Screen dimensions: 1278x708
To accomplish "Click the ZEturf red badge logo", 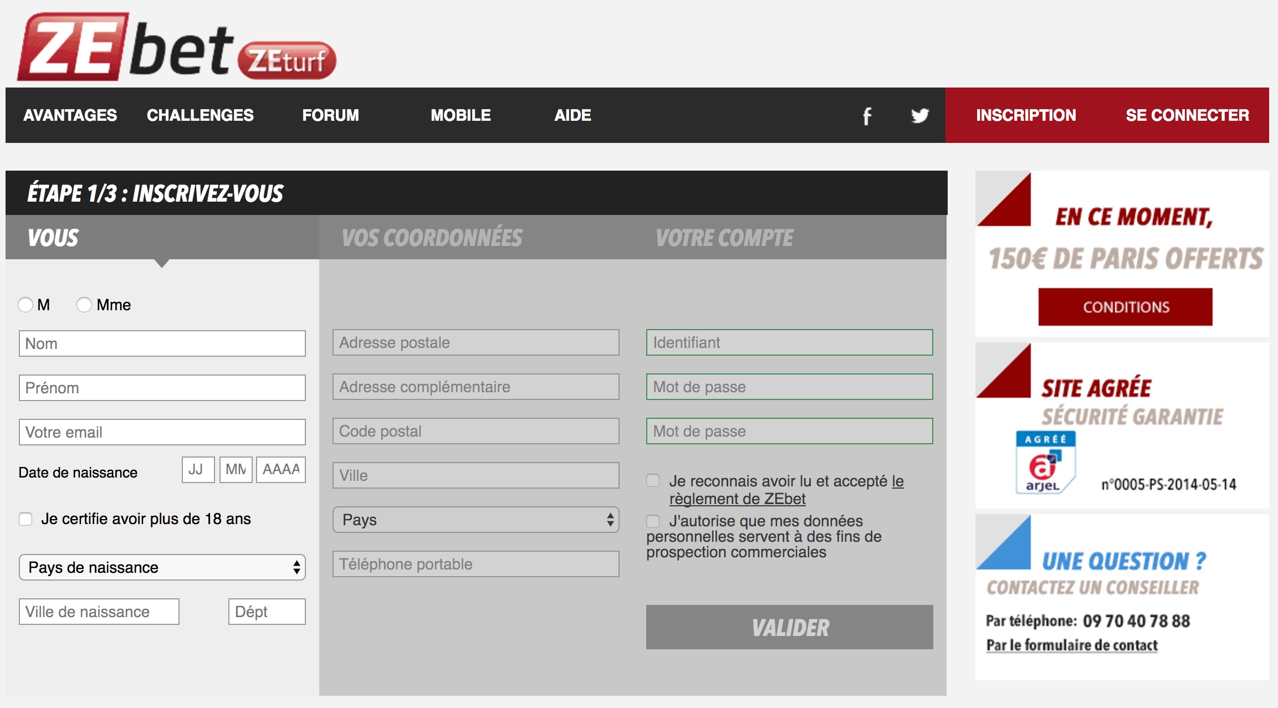I will (287, 60).
